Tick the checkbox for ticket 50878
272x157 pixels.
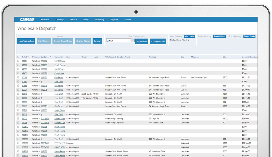point(18,94)
